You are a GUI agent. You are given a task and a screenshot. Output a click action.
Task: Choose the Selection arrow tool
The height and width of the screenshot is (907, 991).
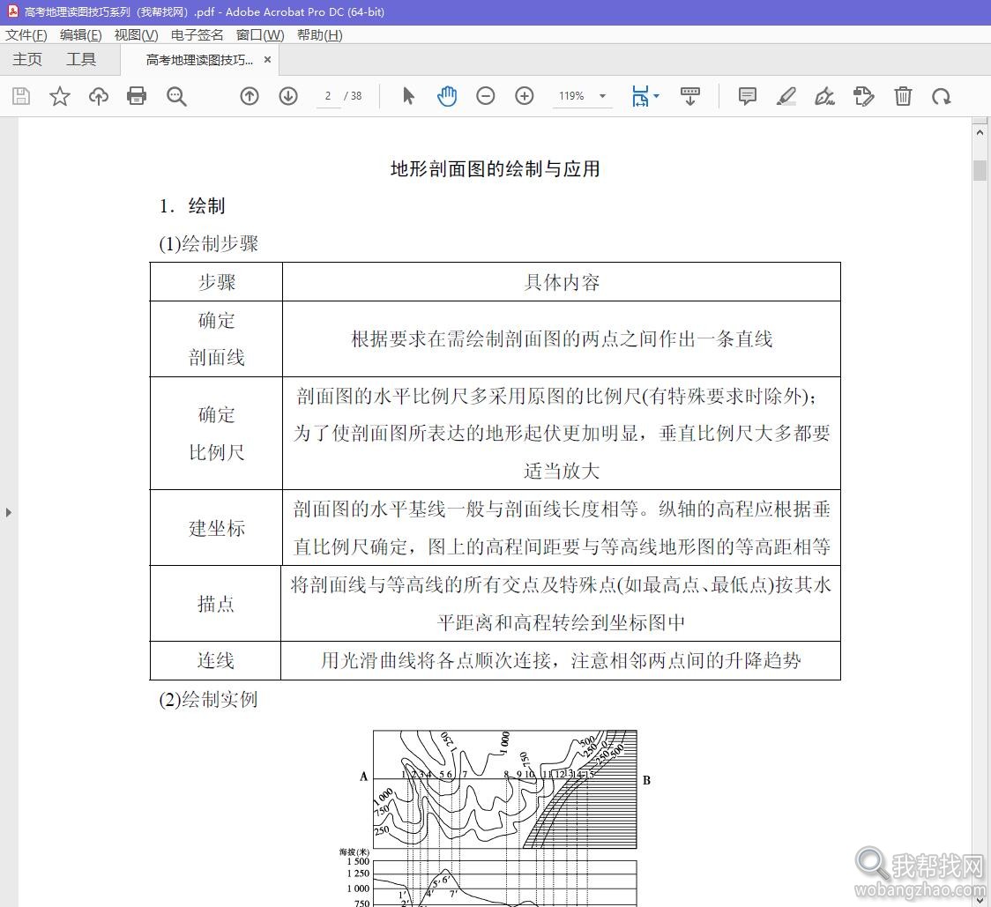408,96
